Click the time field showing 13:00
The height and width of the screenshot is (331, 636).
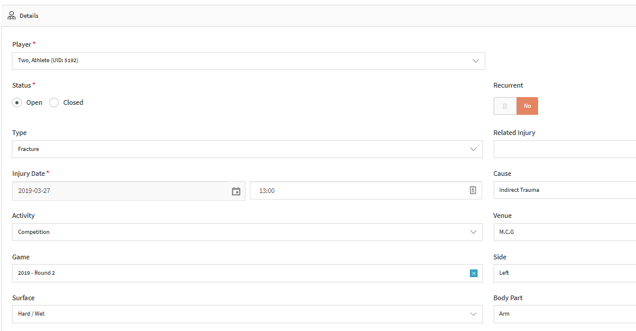[x=366, y=191]
